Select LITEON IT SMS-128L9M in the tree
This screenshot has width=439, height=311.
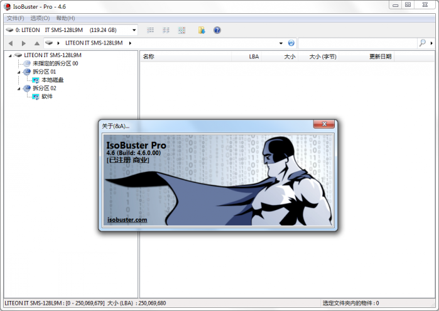tap(53, 55)
